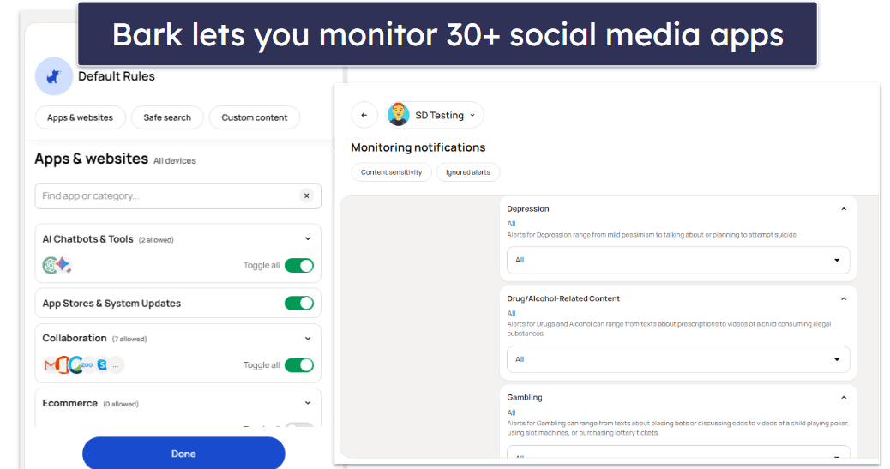Open the Depression alert level dropdown
Viewport: 890px width, 469px height.
(677, 260)
